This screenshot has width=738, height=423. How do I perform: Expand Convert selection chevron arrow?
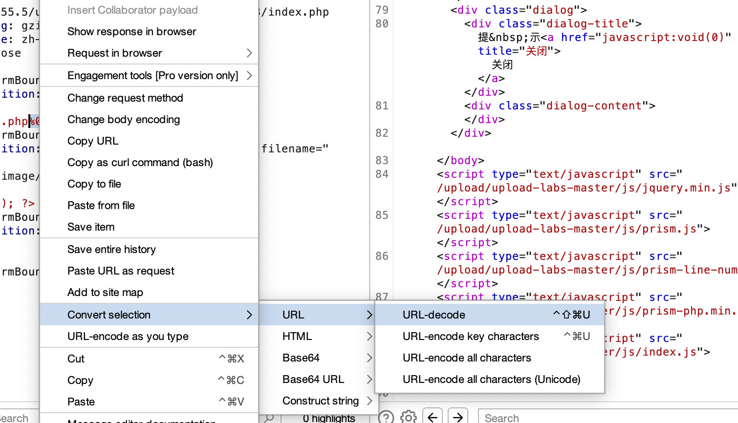[249, 315]
